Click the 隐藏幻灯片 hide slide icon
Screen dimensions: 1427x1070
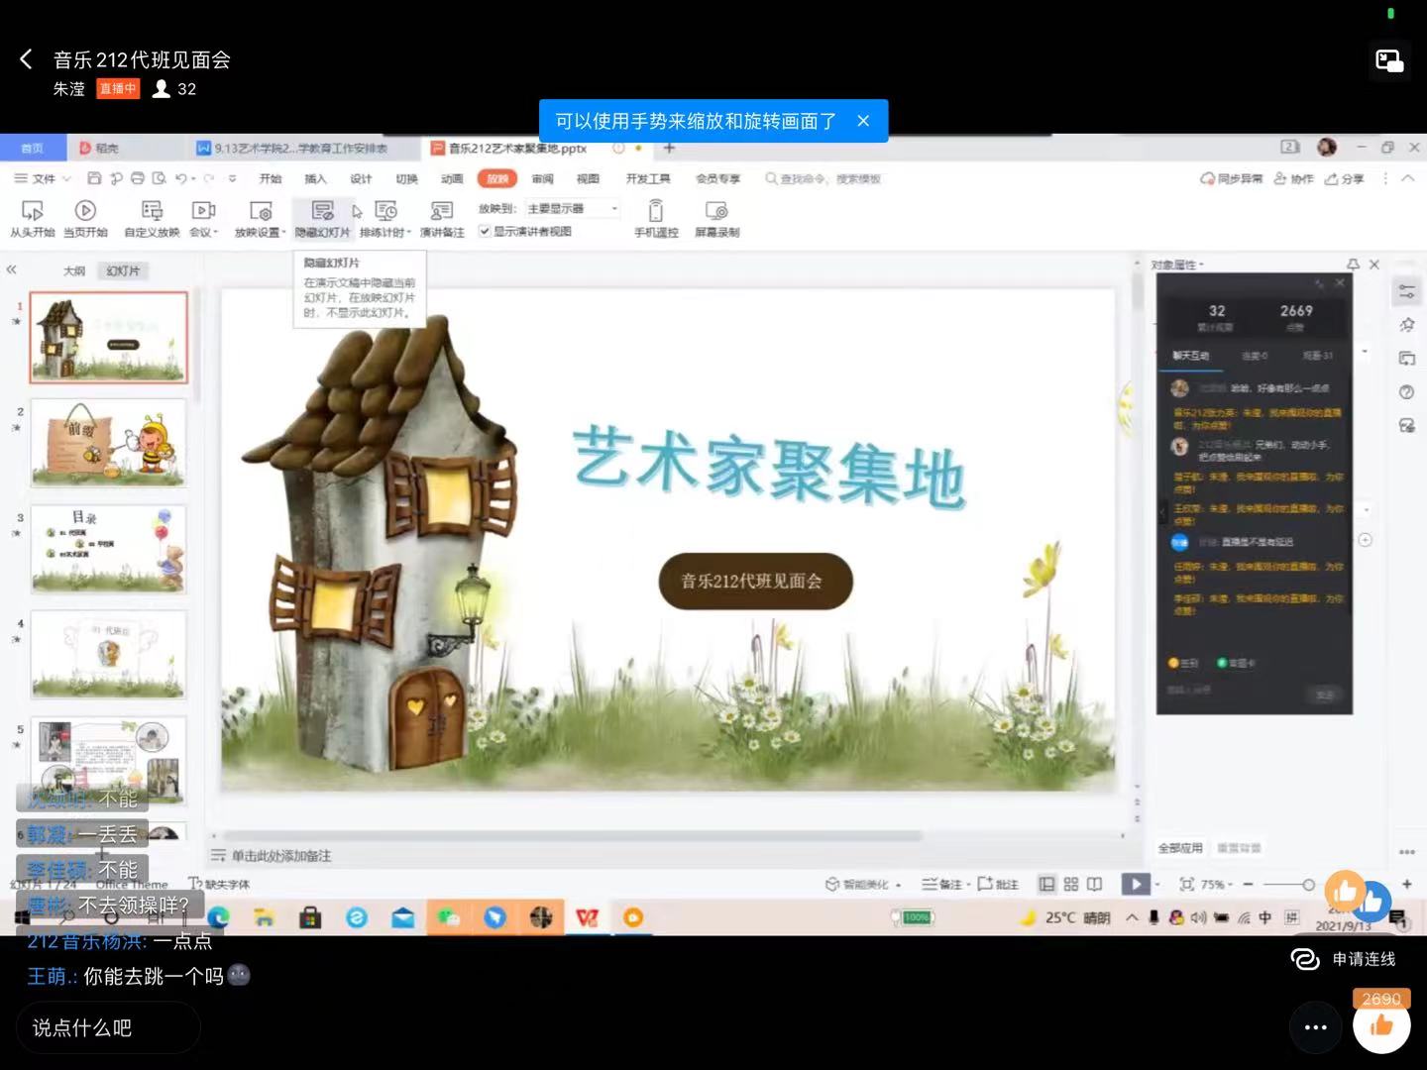322,212
